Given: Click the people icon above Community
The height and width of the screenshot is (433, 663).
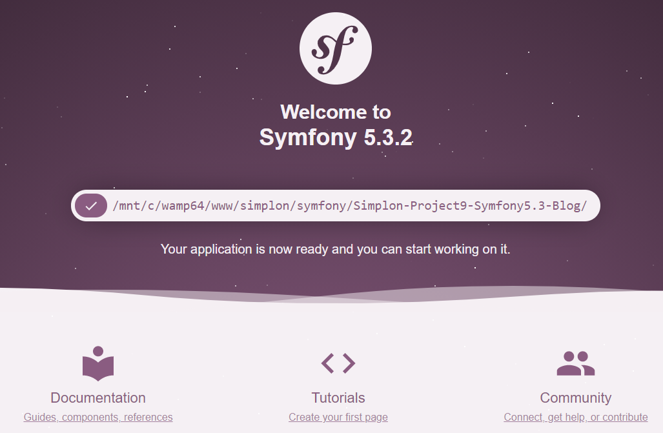Looking at the screenshot, I should point(575,362).
